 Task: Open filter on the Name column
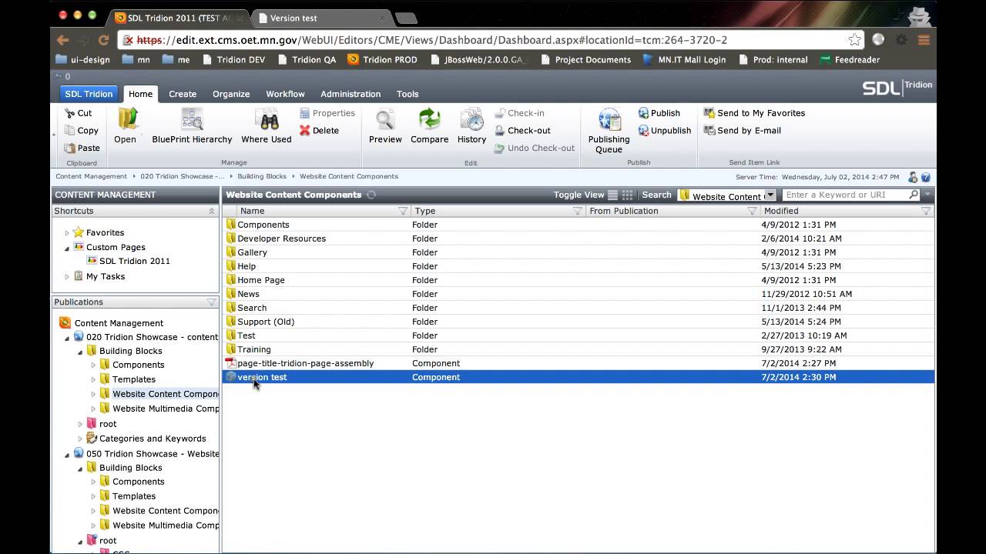coord(402,211)
